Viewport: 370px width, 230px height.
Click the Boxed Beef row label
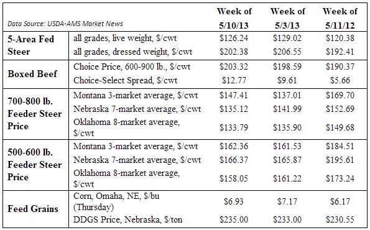(x=32, y=74)
